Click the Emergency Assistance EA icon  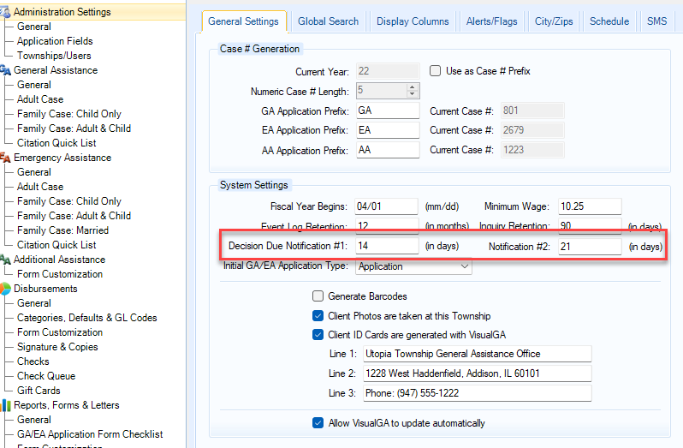[x=5, y=158]
